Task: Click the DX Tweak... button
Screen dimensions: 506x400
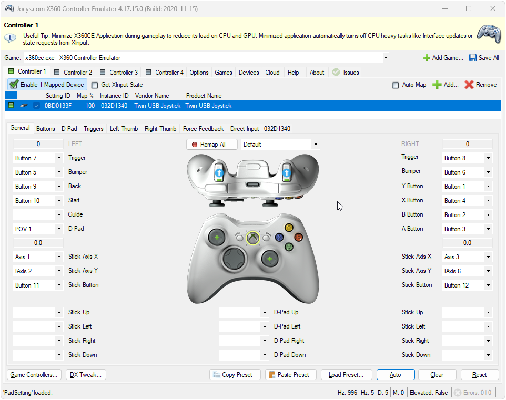Action: (86, 375)
